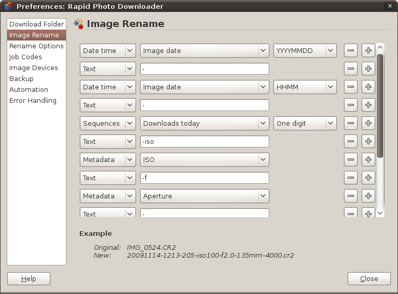Switch to the Rename Options section
Screen dimensions: 398x294
click(x=36, y=46)
